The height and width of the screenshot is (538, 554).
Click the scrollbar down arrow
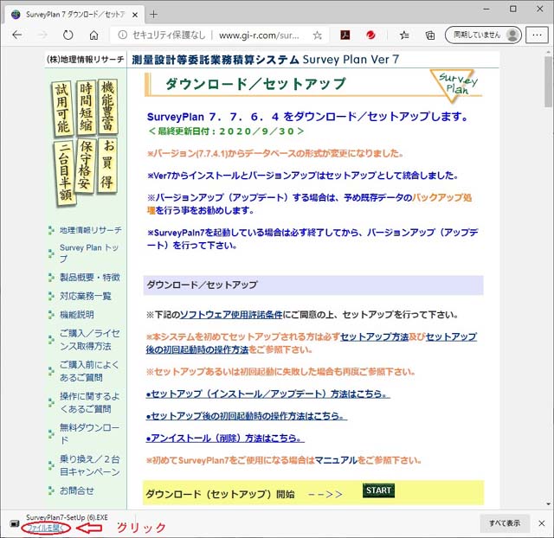tap(548, 503)
